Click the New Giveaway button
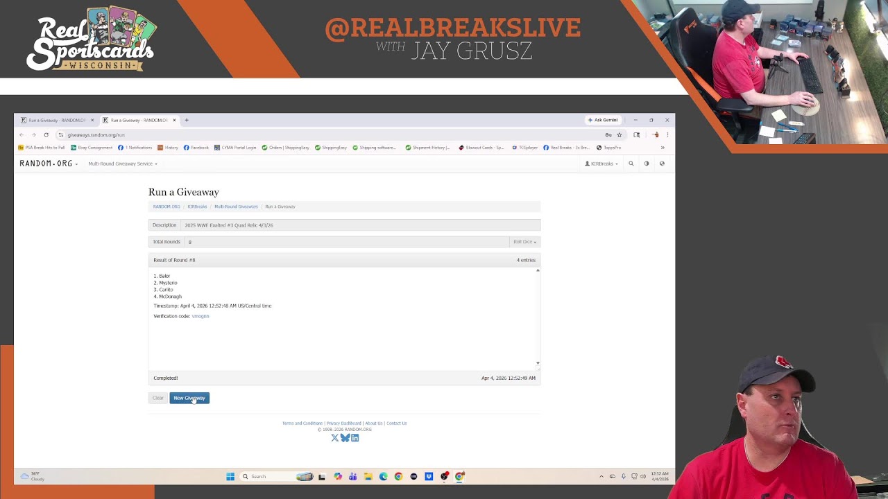The height and width of the screenshot is (499, 888). (x=189, y=398)
